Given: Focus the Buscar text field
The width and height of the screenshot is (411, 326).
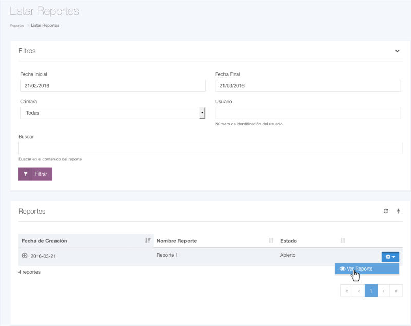Looking at the screenshot, I should [x=210, y=148].
